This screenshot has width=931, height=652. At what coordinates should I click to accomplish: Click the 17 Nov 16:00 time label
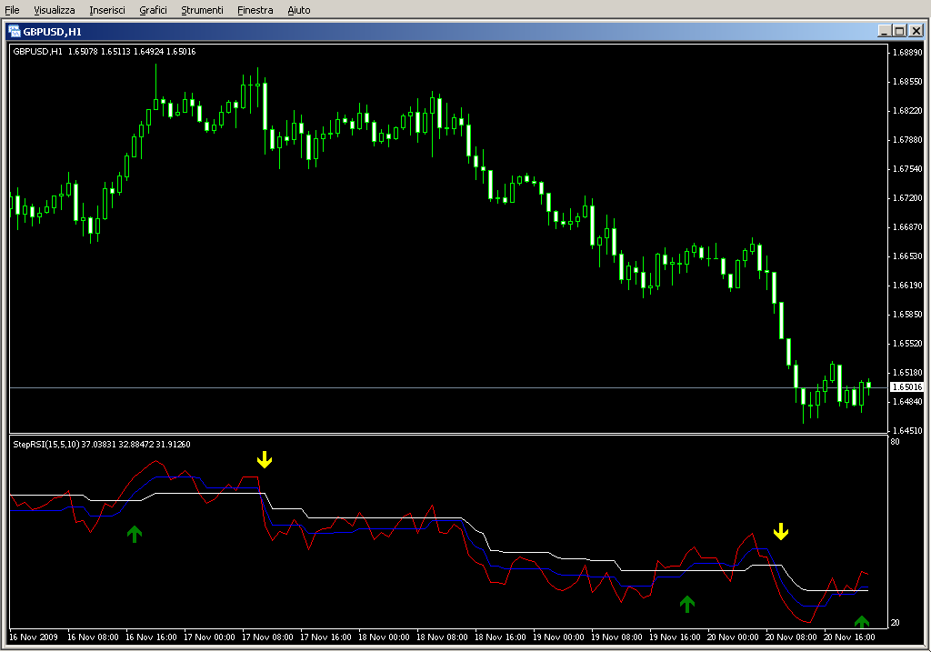(325, 637)
